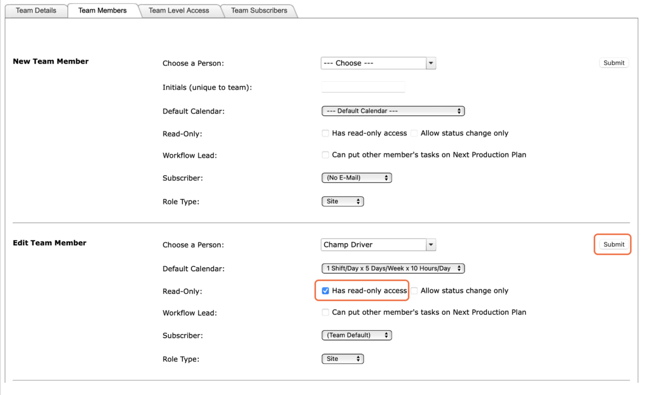
Task: Enable read-only access for new team member
Action: point(325,133)
